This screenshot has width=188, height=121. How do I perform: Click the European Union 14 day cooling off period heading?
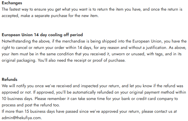[42, 35]
